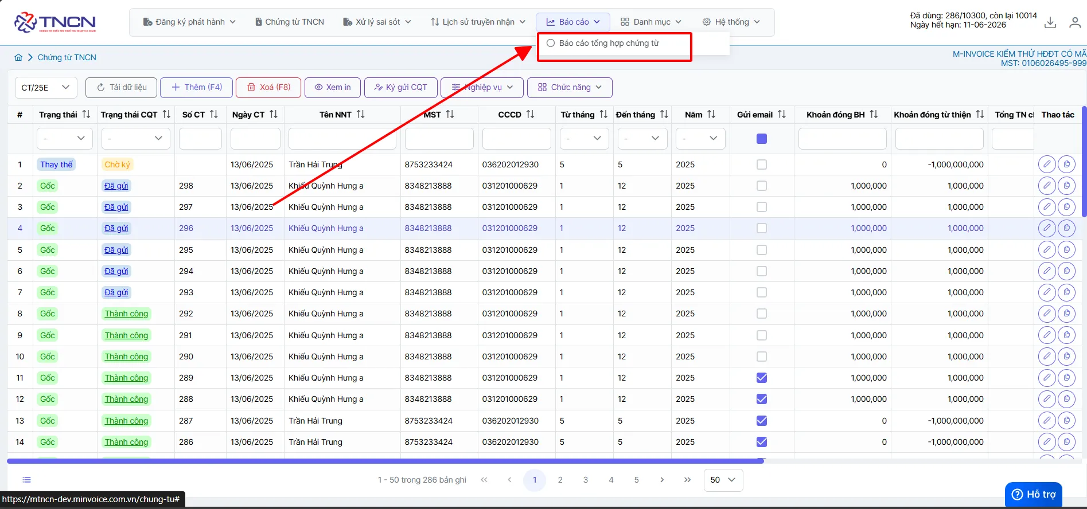The height and width of the screenshot is (509, 1087).
Task: Open Năm filter dropdown
Action: (x=700, y=139)
